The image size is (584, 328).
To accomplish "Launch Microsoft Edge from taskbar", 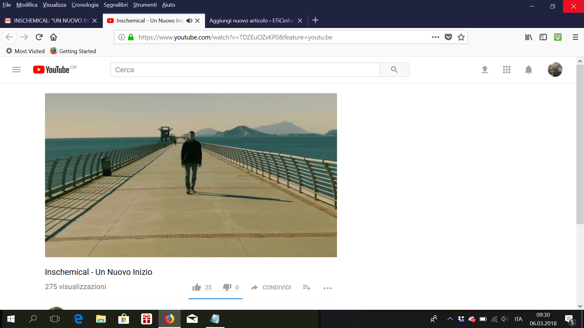I will [x=78, y=319].
